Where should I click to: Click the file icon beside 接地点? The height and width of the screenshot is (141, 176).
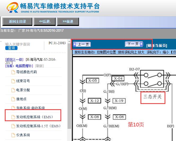click(x=13, y=99)
